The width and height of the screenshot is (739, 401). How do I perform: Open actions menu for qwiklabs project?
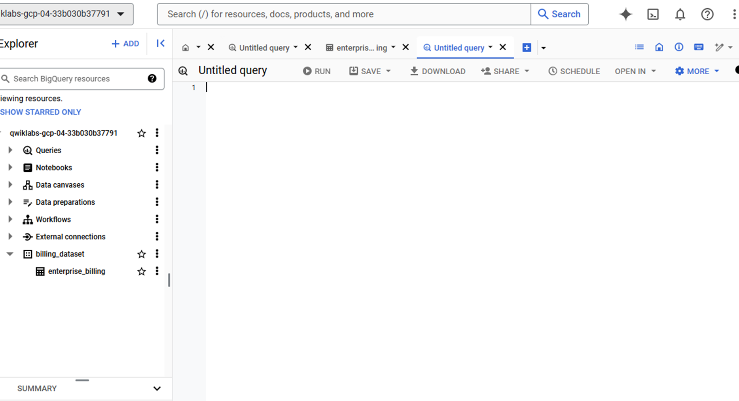(x=157, y=133)
